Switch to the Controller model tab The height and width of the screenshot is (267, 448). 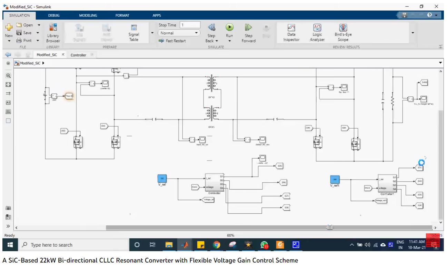coord(78,55)
